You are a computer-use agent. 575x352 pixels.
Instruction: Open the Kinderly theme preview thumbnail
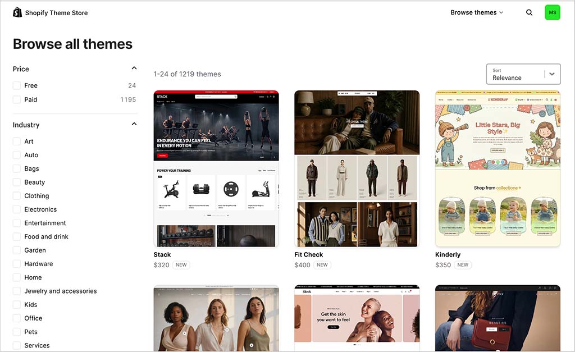click(498, 168)
